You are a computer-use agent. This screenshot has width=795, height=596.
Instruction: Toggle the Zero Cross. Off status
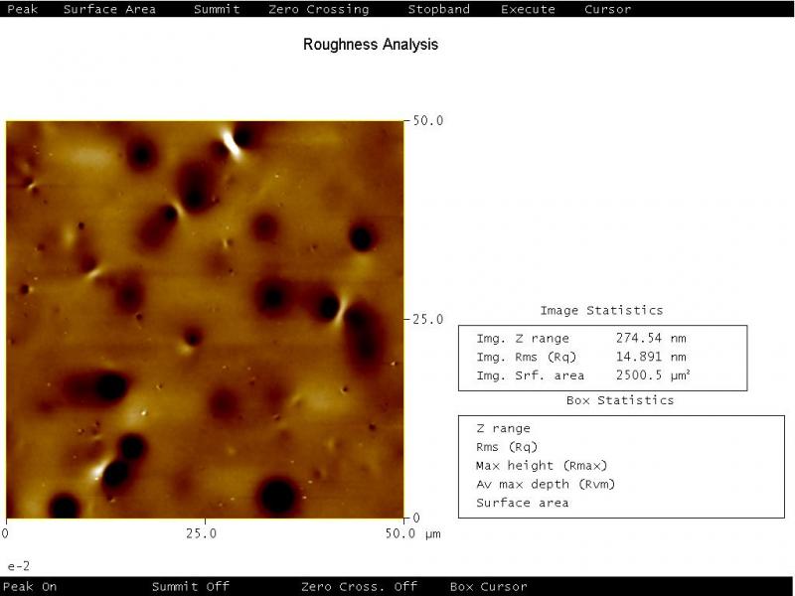359,587
